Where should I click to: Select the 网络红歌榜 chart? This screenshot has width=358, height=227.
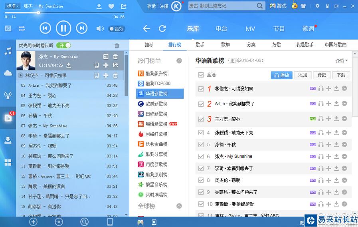point(160,134)
